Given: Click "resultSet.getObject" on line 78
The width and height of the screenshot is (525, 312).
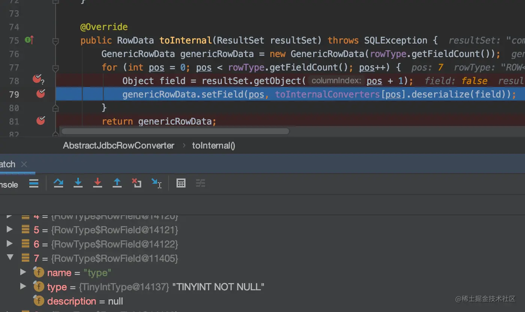Looking at the screenshot, I should 252,81.
